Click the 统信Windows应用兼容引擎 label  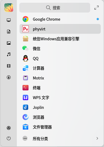(56, 39)
